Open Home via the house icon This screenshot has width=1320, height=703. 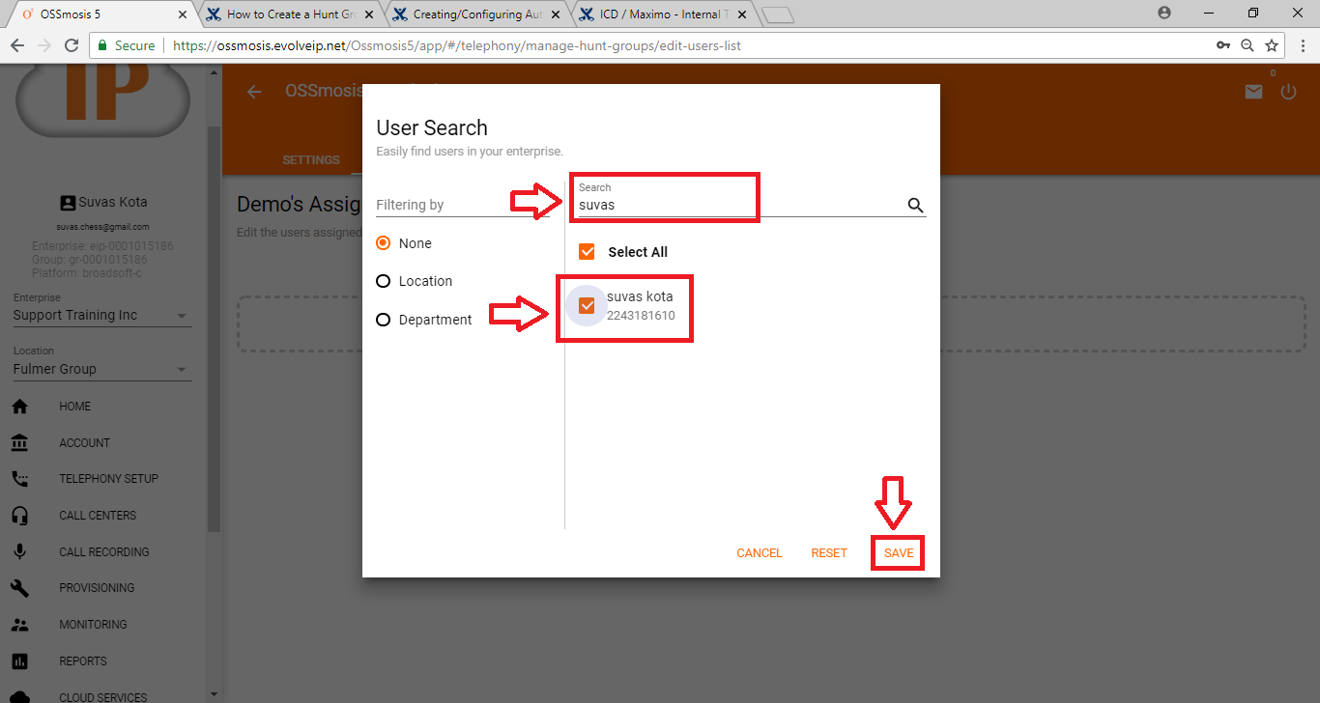point(19,407)
